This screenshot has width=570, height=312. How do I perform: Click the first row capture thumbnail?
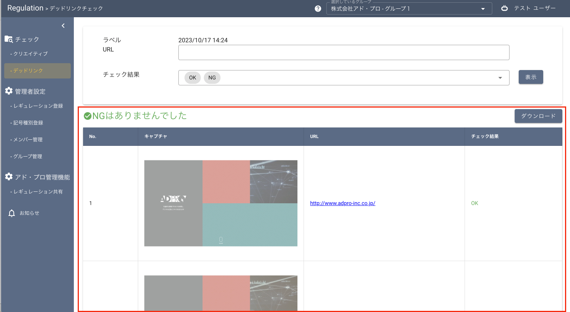(220, 203)
